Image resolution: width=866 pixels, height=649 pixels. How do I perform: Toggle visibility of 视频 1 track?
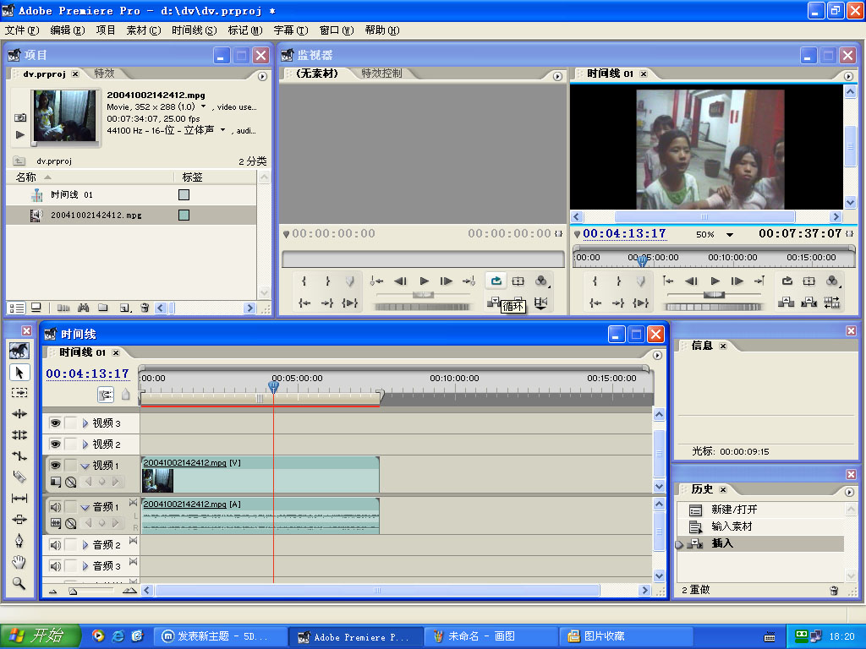click(55, 466)
